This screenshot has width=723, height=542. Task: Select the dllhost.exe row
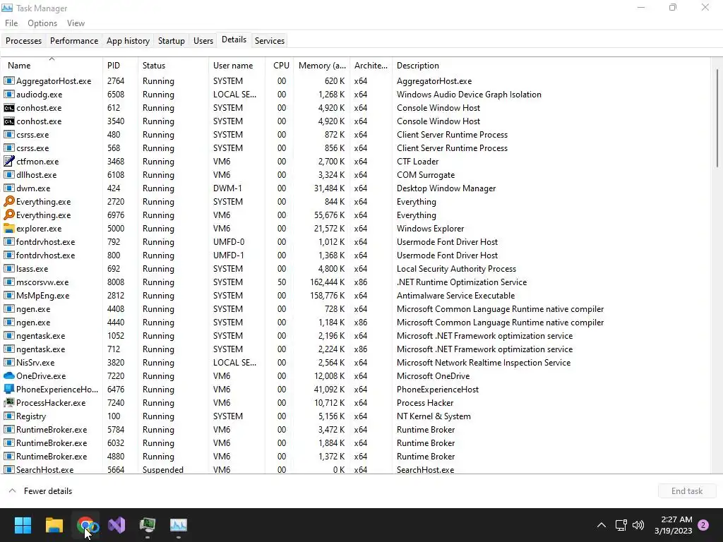tap(355, 175)
